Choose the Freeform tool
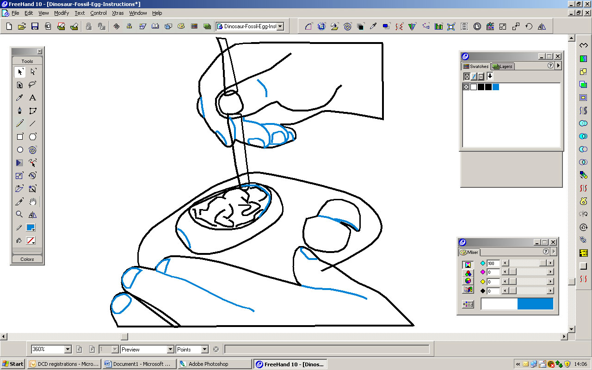The image size is (592, 370). coord(33,163)
